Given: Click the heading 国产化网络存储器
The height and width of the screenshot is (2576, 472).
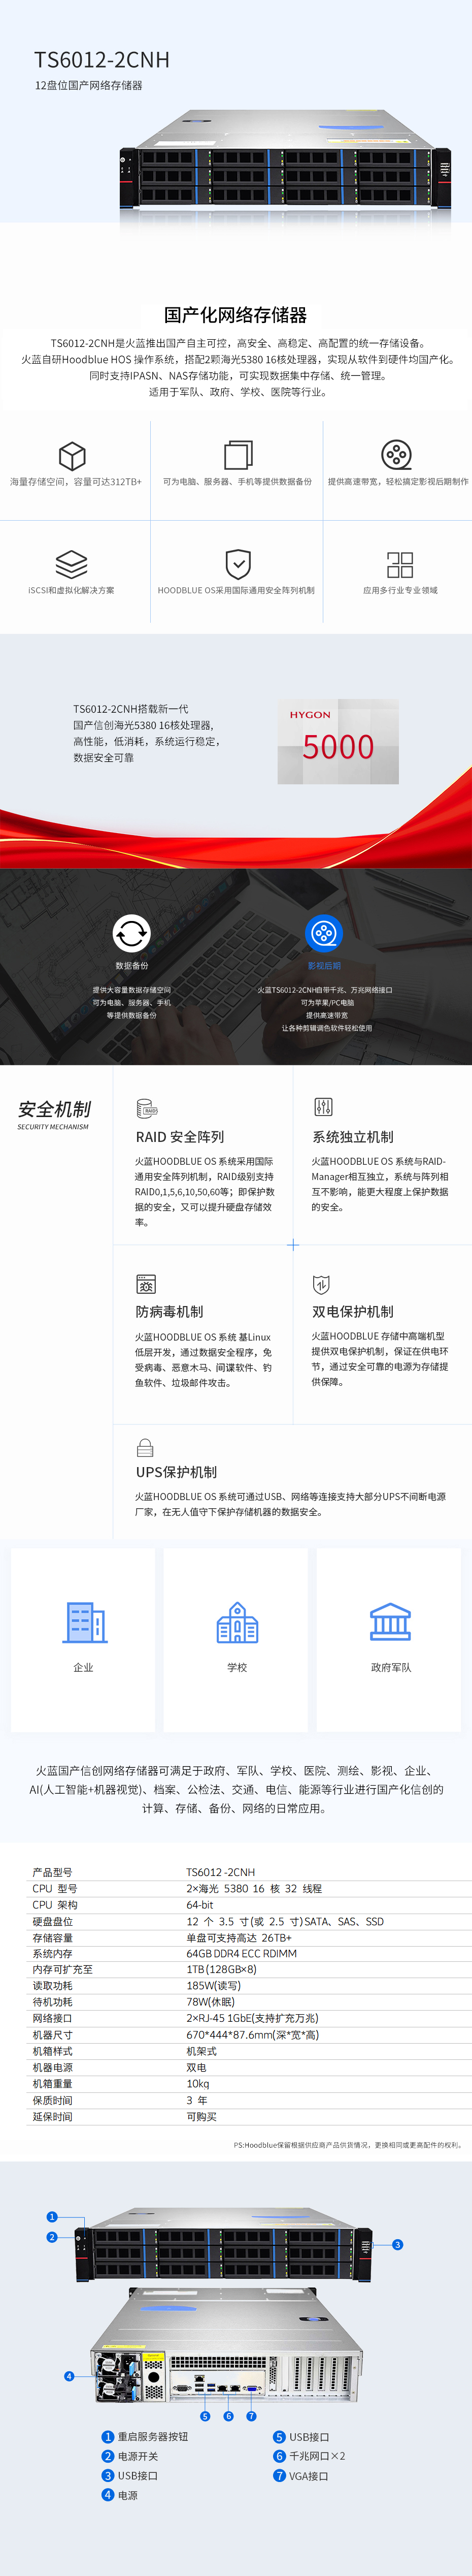Looking at the screenshot, I should tap(236, 315).
